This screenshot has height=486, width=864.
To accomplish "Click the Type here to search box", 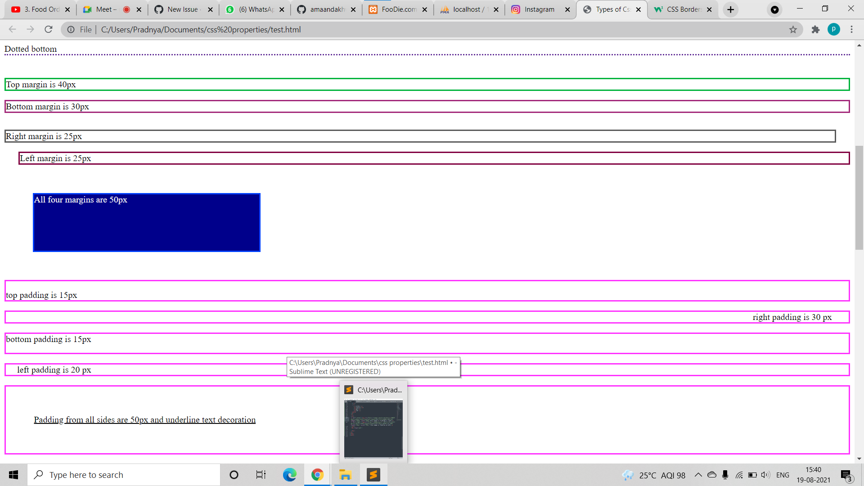I will pyautogui.click(x=124, y=475).
